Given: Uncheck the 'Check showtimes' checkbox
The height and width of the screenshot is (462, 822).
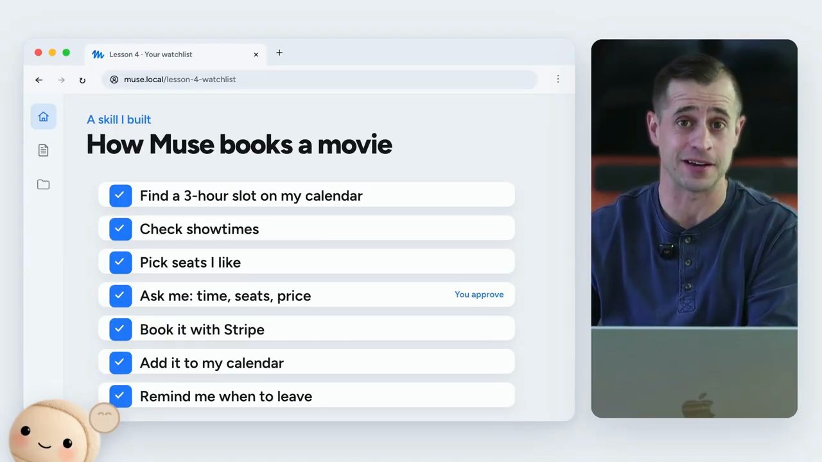Looking at the screenshot, I should pyautogui.click(x=120, y=229).
